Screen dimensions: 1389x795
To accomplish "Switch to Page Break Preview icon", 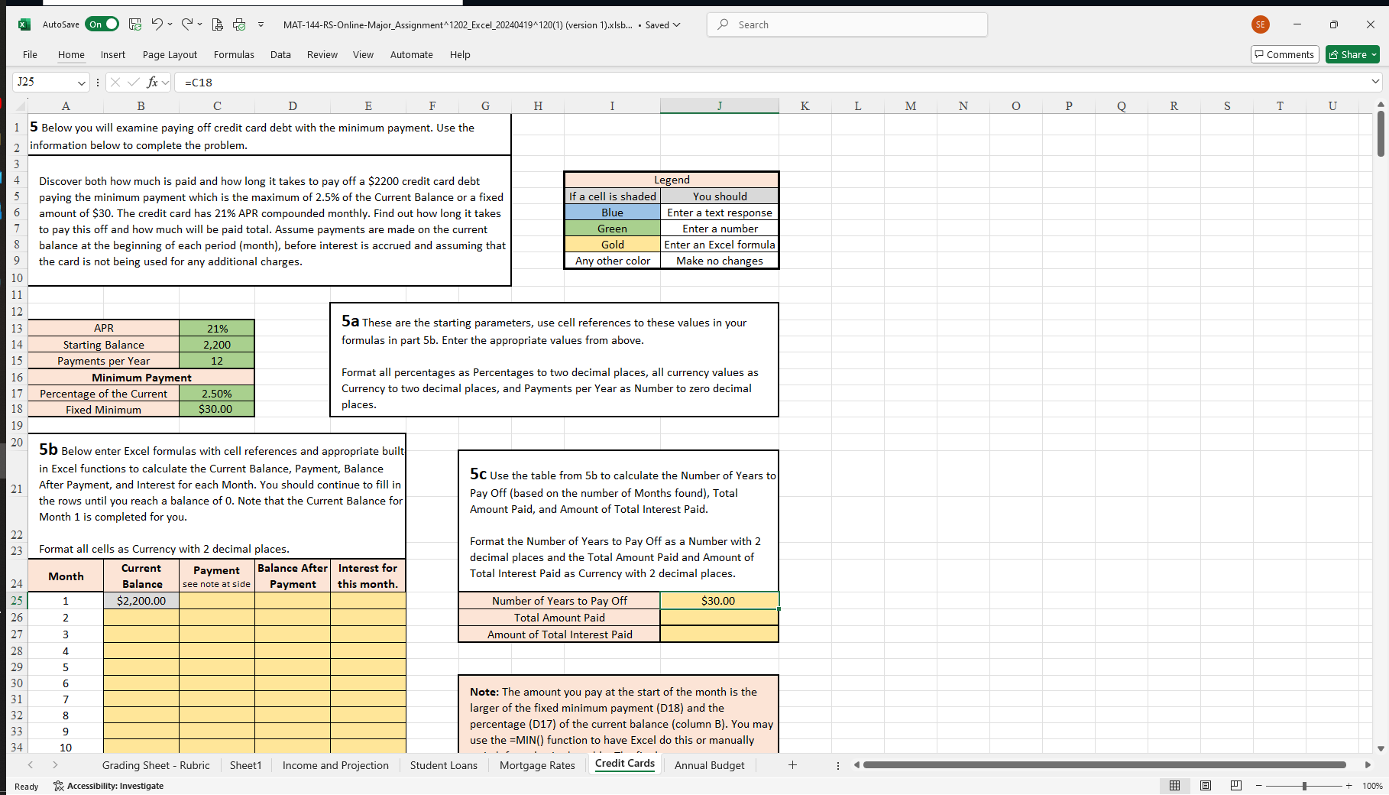I will point(1236,786).
